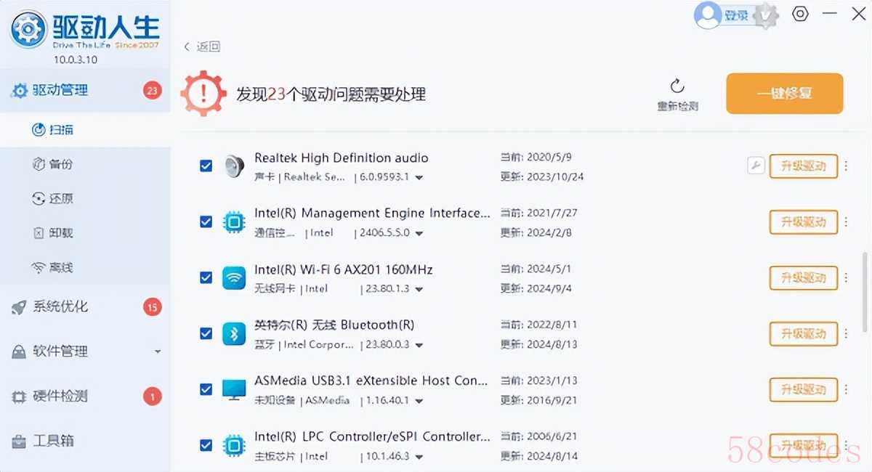Click the version number 10.0.3.10 text
Image resolution: width=872 pixels, height=472 pixels.
pos(76,60)
